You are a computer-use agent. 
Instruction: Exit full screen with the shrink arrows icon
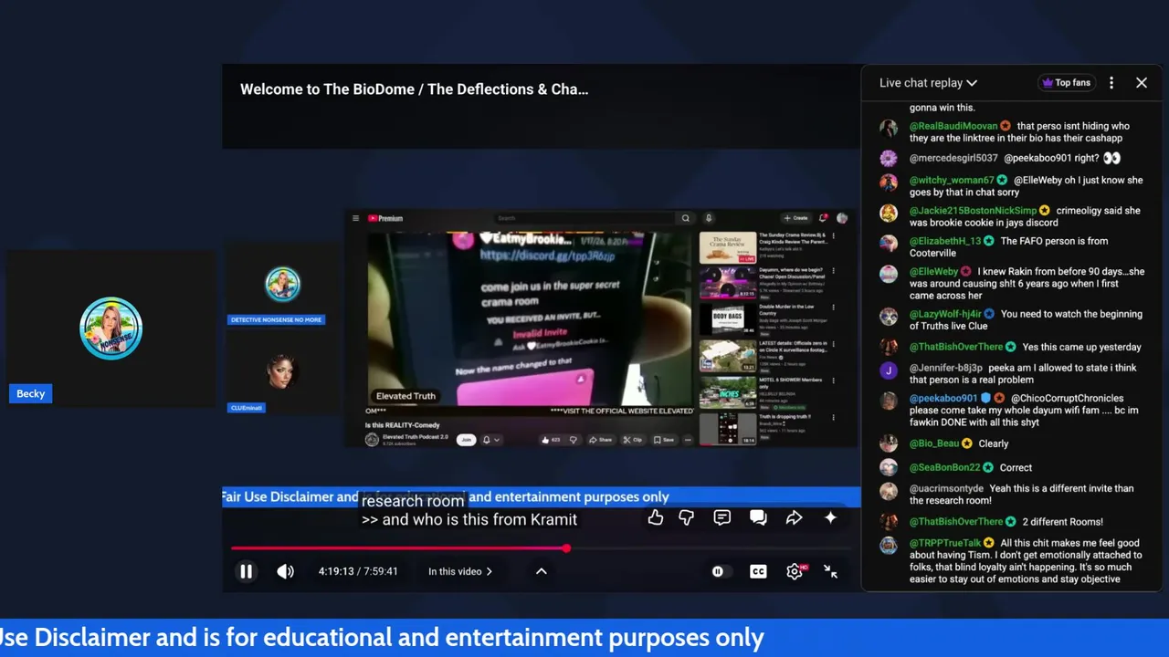(830, 571)
